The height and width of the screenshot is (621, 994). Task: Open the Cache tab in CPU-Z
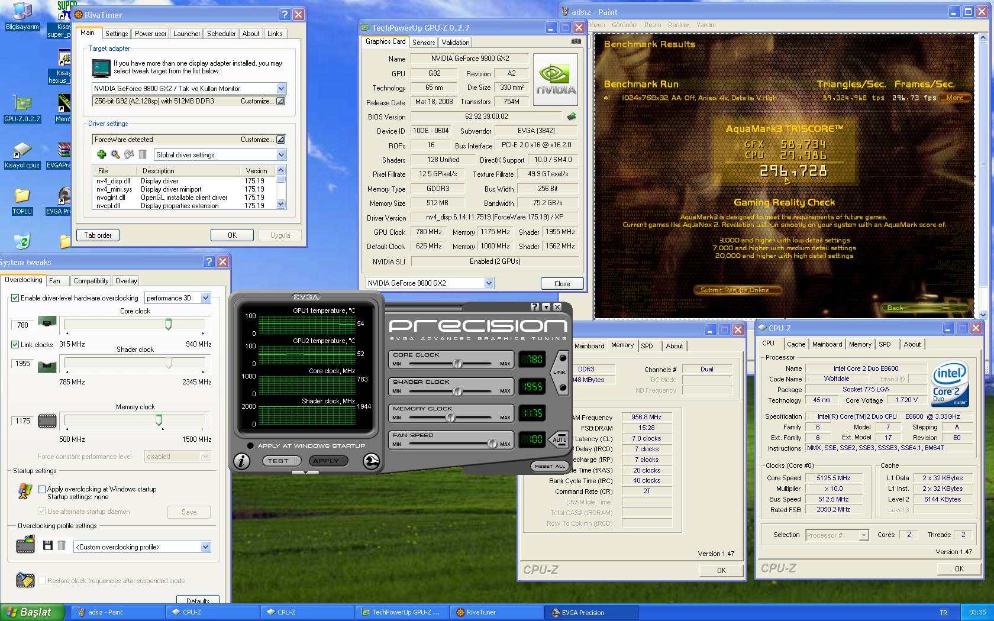(x=796, y=344)
